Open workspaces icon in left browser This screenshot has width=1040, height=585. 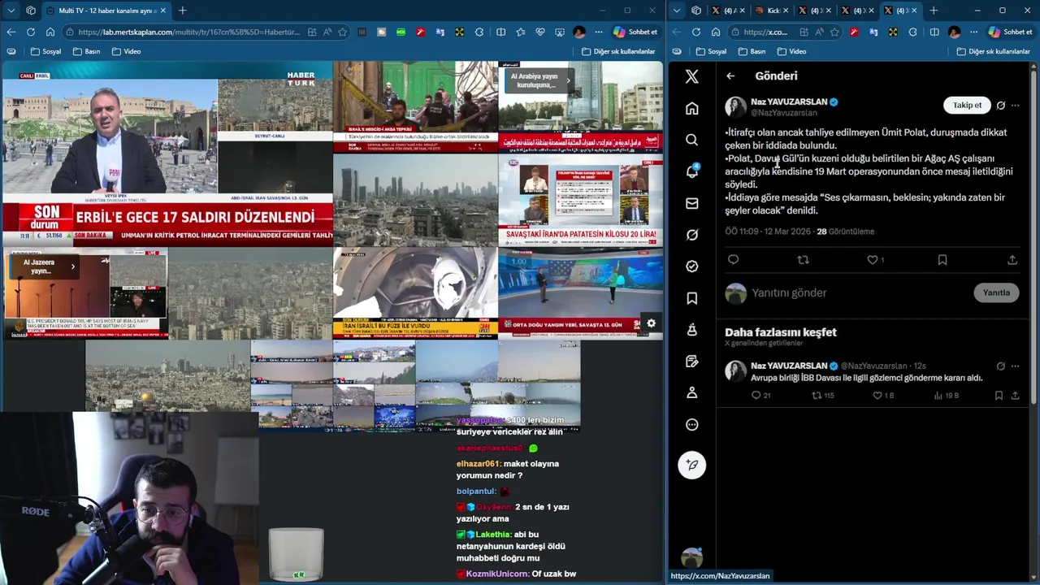pyautogui.click(x=30, y=11)
